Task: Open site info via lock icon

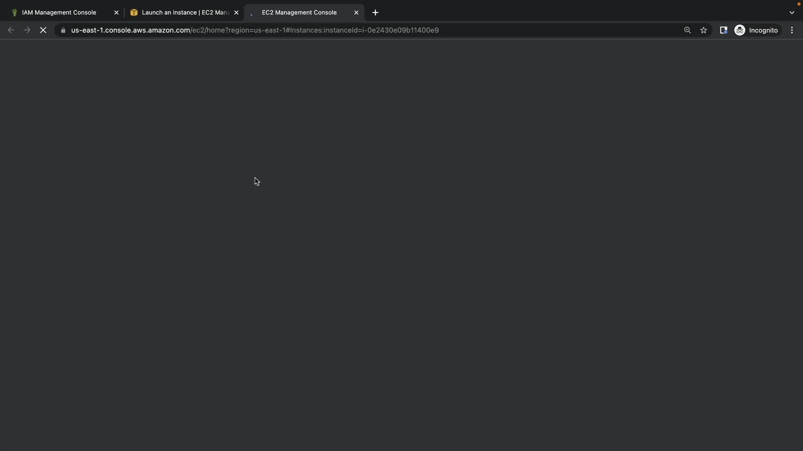Action: [x=63, y=30]
